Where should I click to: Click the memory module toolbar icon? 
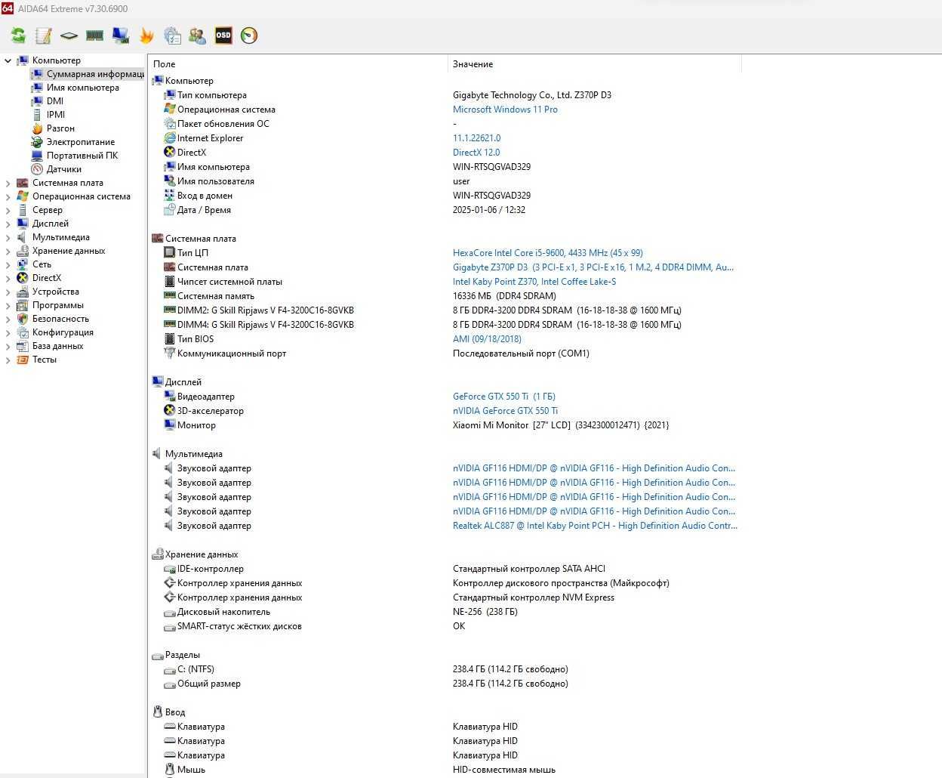point(94,36)
